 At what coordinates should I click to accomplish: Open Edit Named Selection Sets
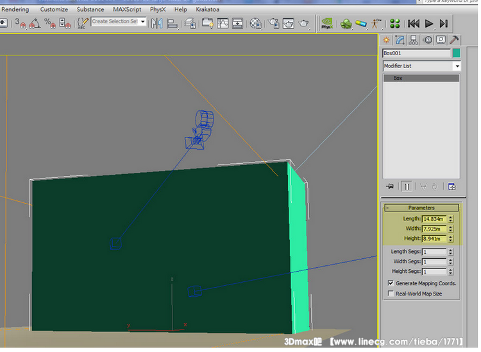(x=82, y=23)
